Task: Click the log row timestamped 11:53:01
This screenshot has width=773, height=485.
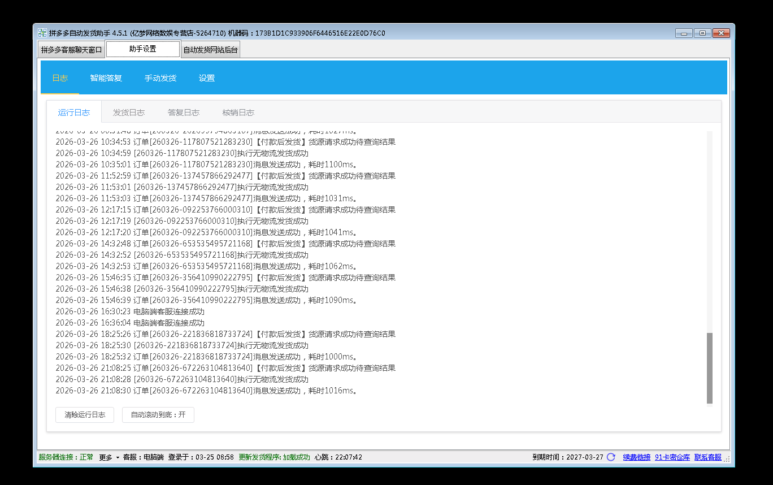Action: [x=182, y=187]
